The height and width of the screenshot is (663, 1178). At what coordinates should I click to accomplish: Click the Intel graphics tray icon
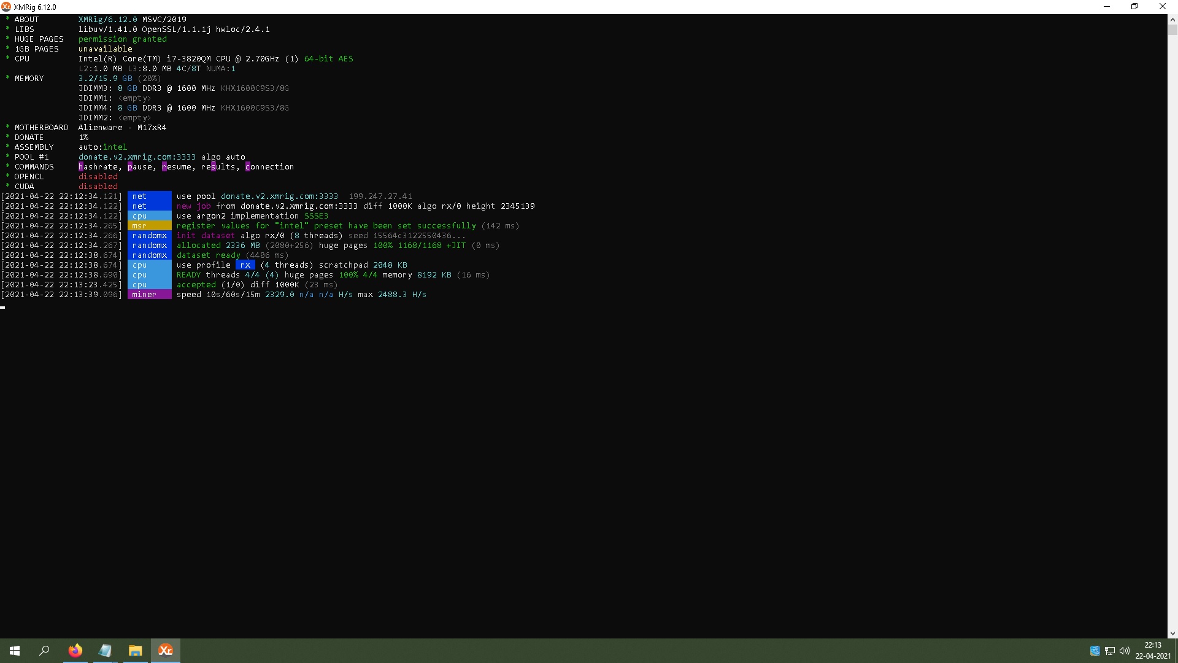click(x=1095, y=651)
